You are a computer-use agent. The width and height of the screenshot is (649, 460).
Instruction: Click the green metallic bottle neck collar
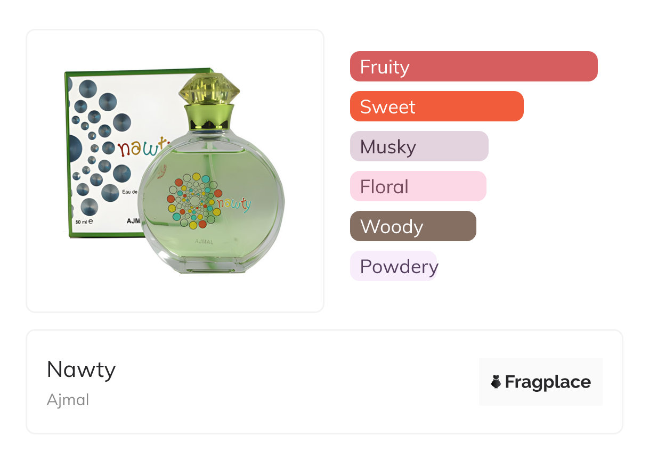(x=209, y=117)
